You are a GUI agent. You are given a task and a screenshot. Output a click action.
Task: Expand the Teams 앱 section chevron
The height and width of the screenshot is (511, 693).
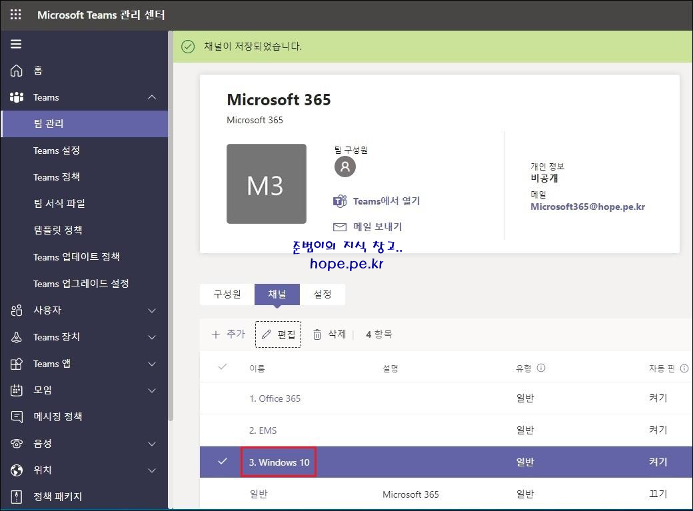pyautogui.click(x=152, y=364)
